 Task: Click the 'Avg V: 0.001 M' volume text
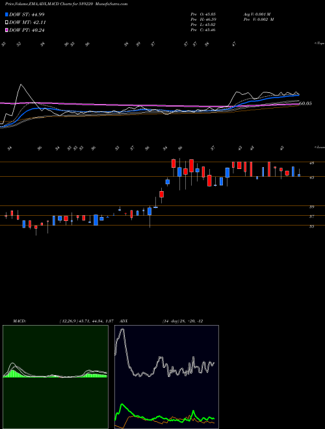click(x=257, y=14)
